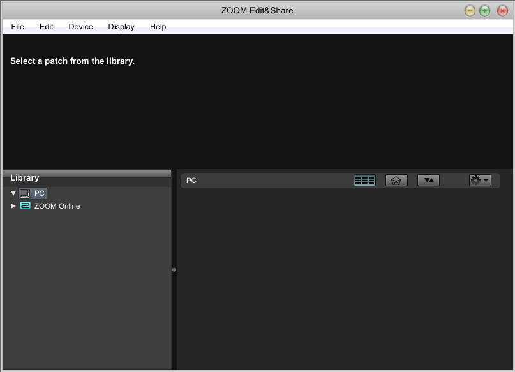The width and height of the screenshot is (515, 372).
Task: Click the ZOOM Online cyan icon
Action: tap(25, 206)
